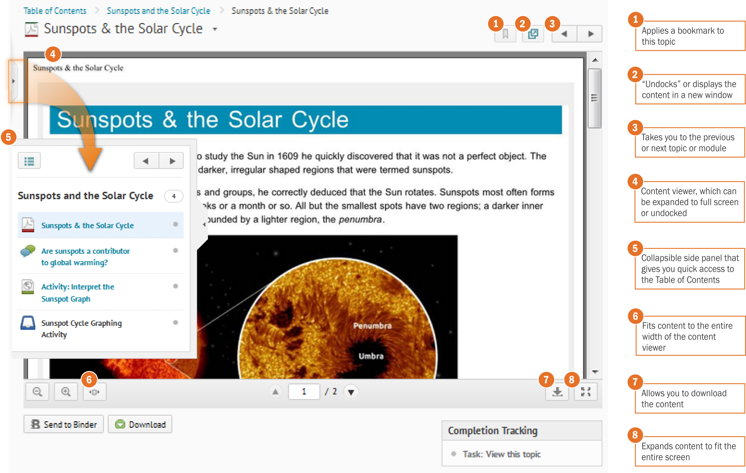Viewport: 746px width, 473px height.
Task: Click the Send to Binder button
Action: click(x=63, y=425)
